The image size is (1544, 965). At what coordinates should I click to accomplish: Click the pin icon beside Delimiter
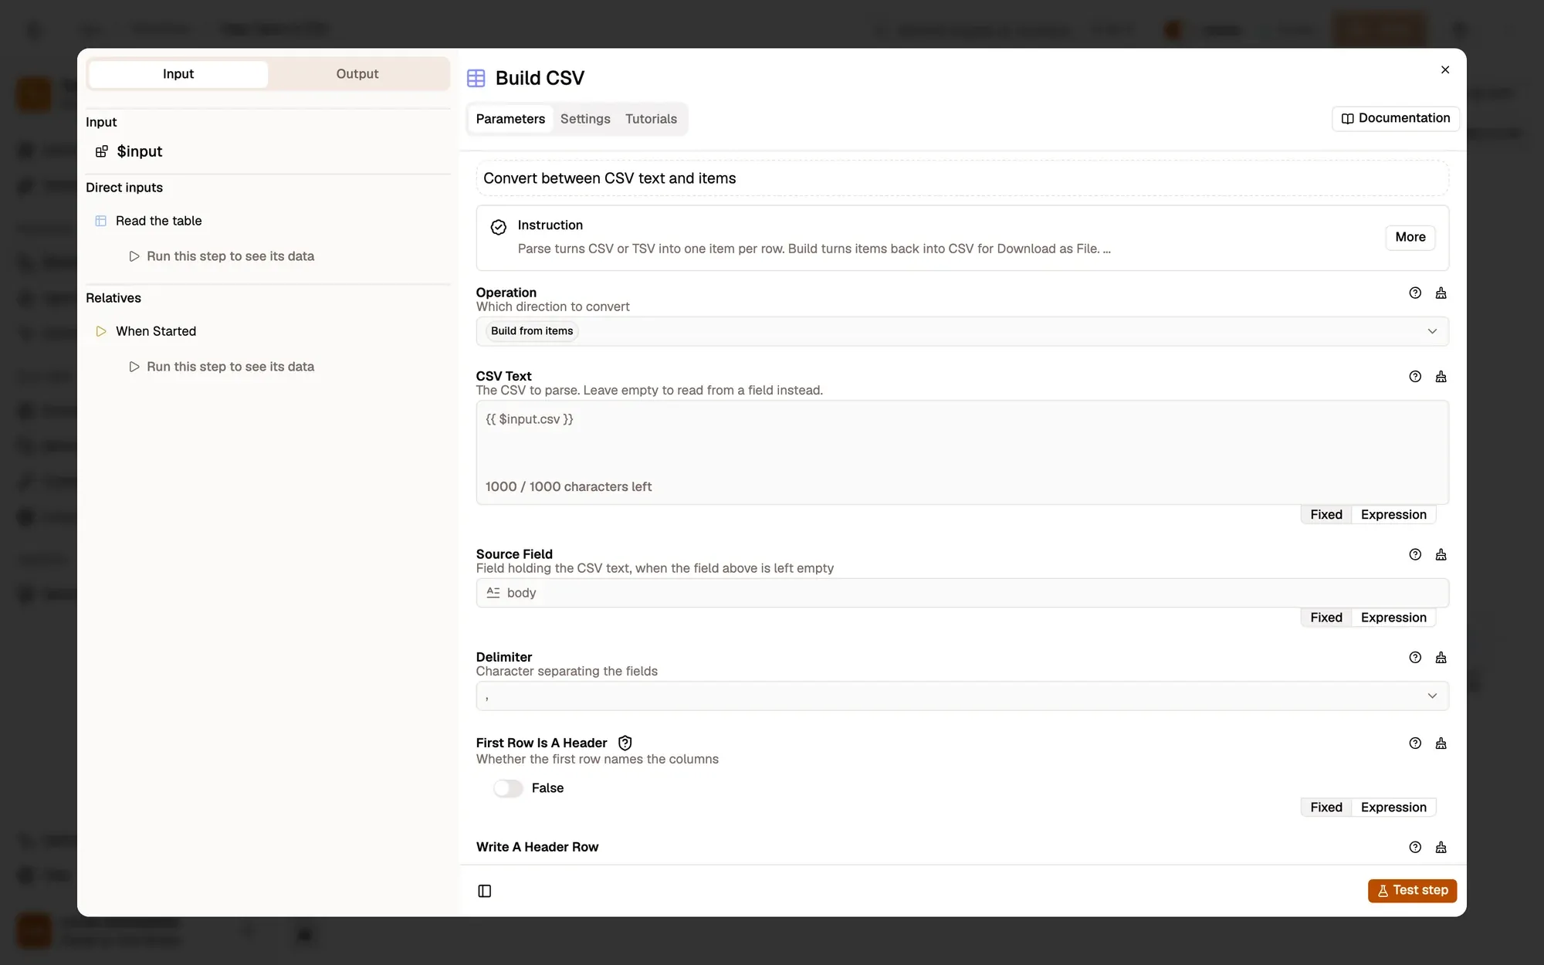click(x=1441, y=658)
